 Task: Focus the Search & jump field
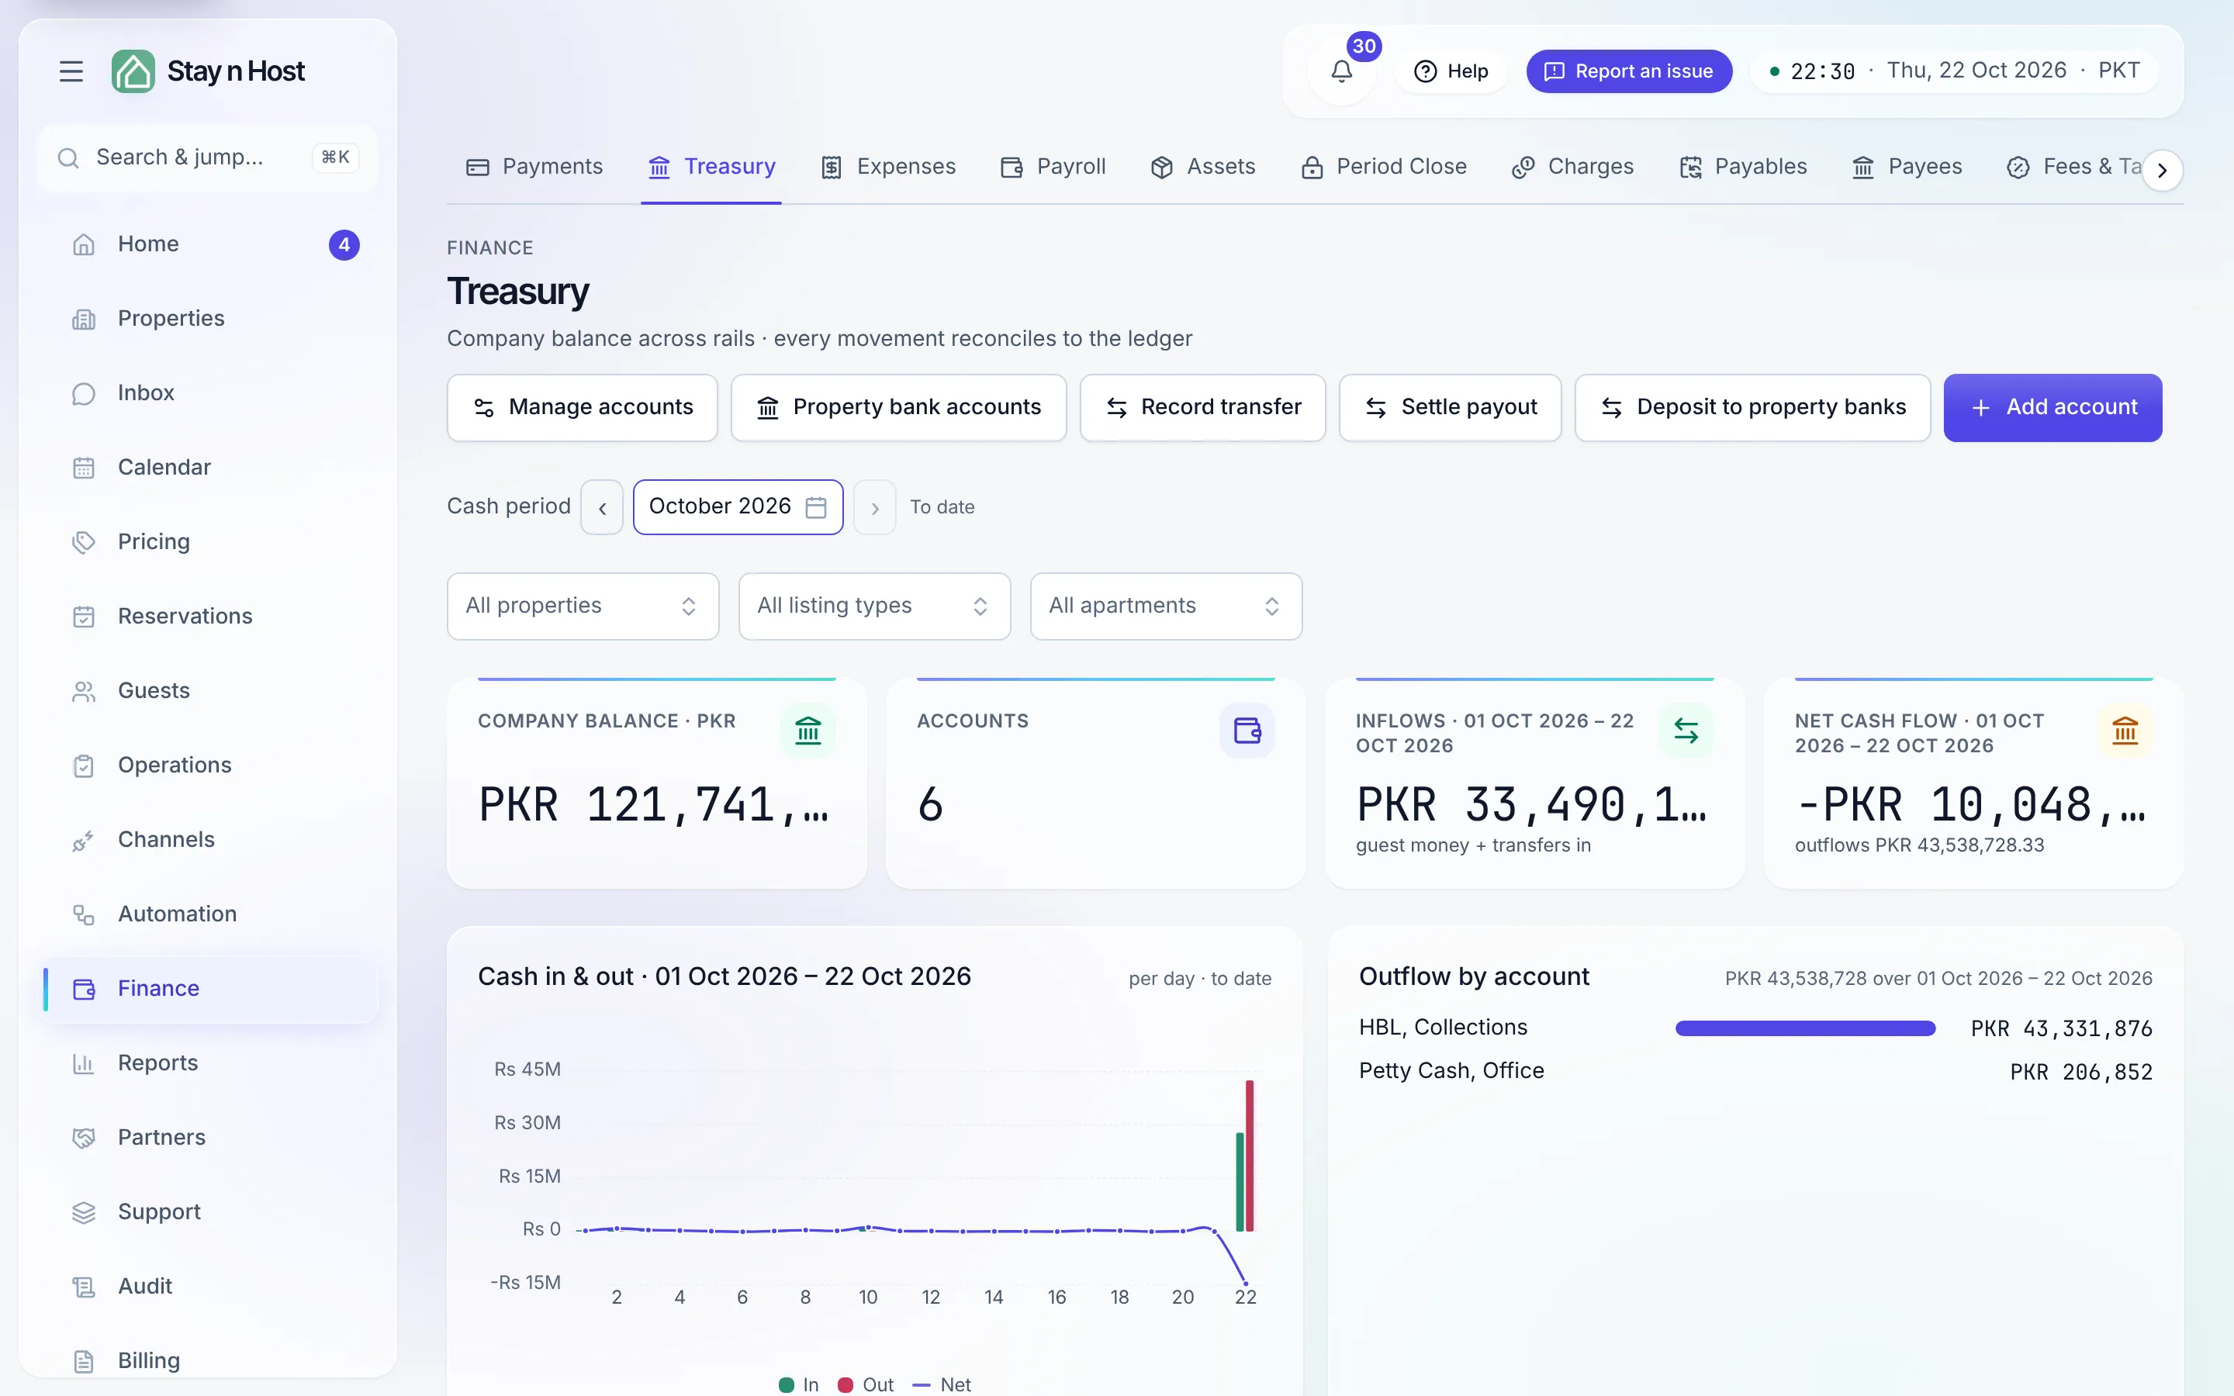tap(208, 158)
